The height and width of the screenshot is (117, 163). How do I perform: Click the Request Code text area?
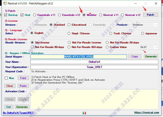pos(94,79)
